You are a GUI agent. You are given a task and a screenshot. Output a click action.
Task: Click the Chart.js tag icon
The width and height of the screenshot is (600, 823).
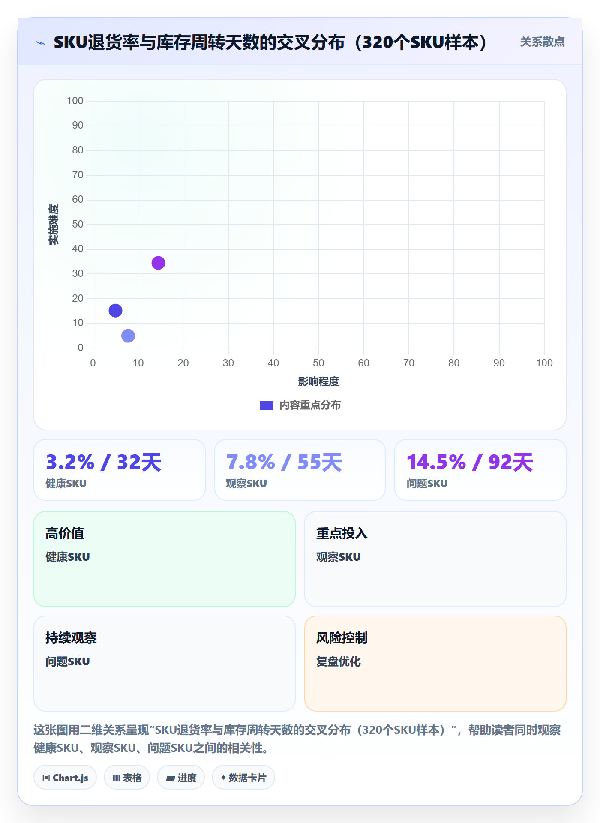coord(46,778)
